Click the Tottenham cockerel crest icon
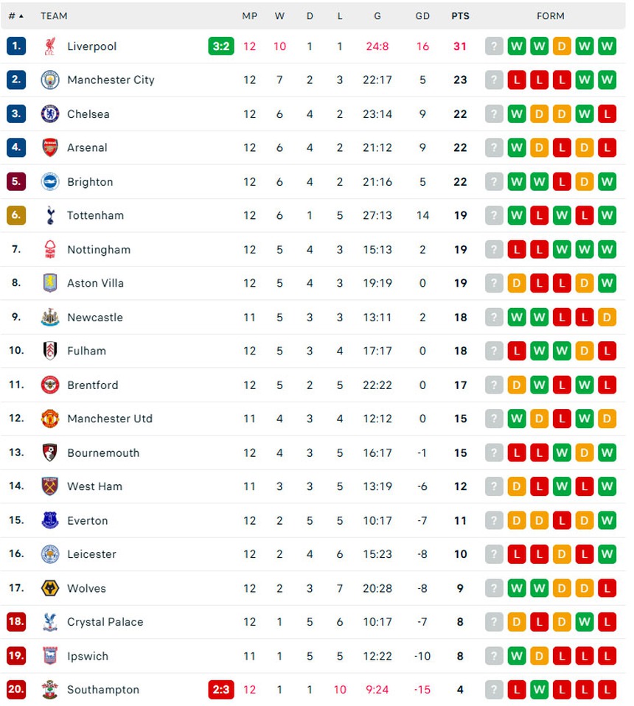This screenshot has height=706, width=634. [x=49, y=216]
